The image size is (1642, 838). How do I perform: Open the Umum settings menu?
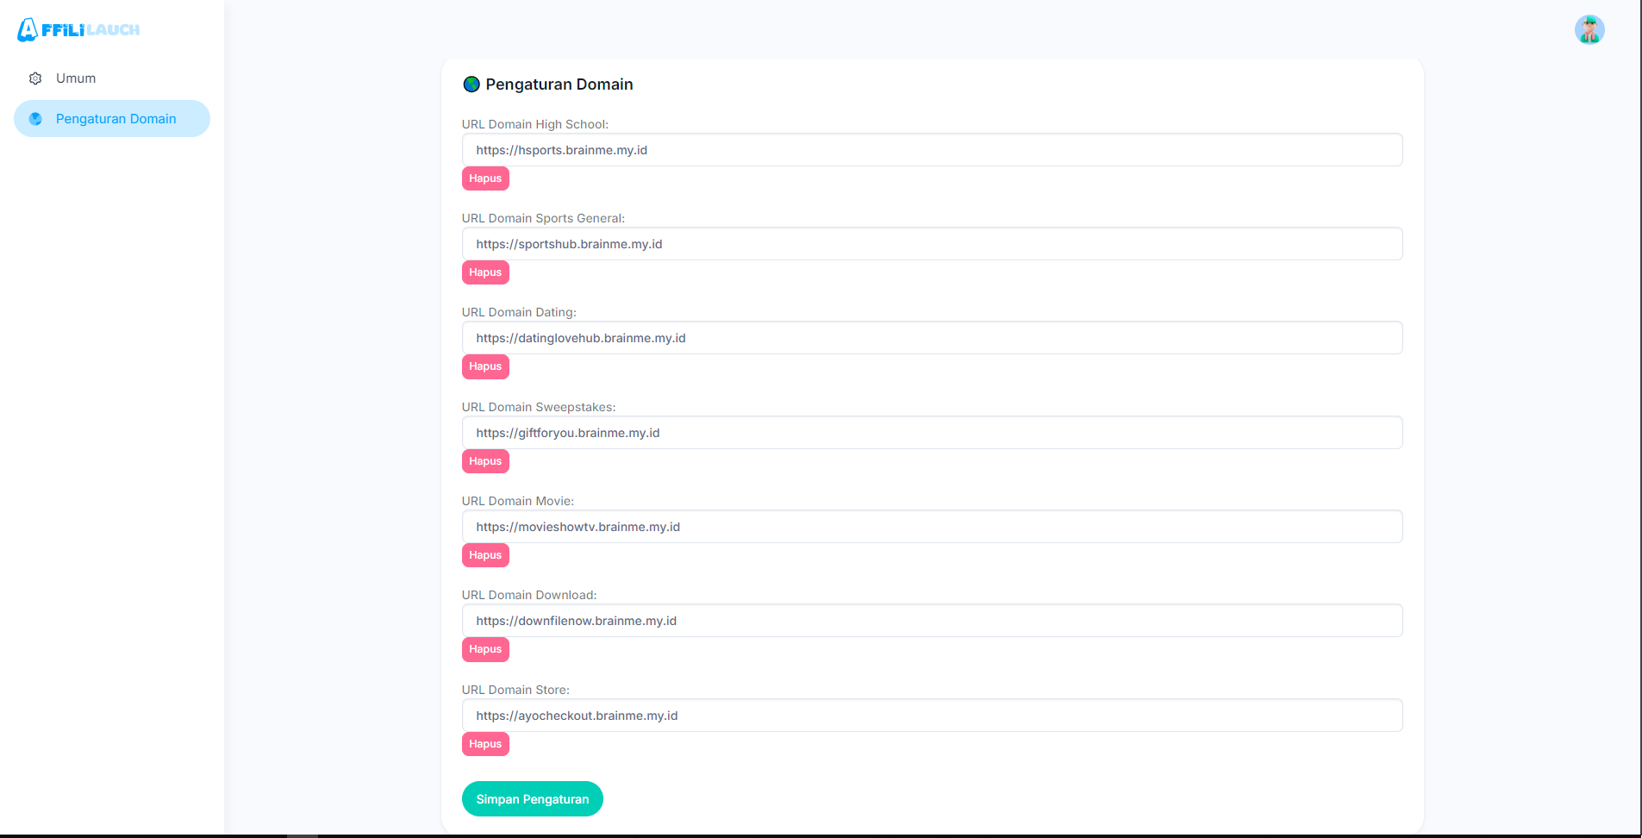click(x=76, y=78)
